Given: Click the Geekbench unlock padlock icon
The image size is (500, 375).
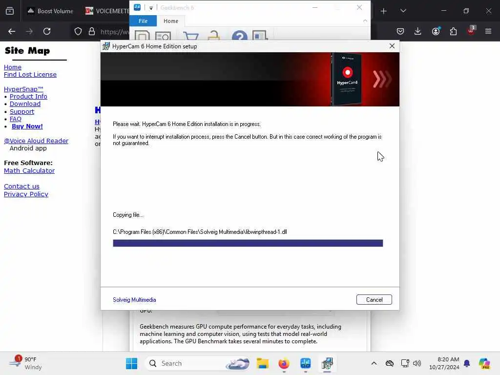Looking at the screenshot, I should 214,35.
